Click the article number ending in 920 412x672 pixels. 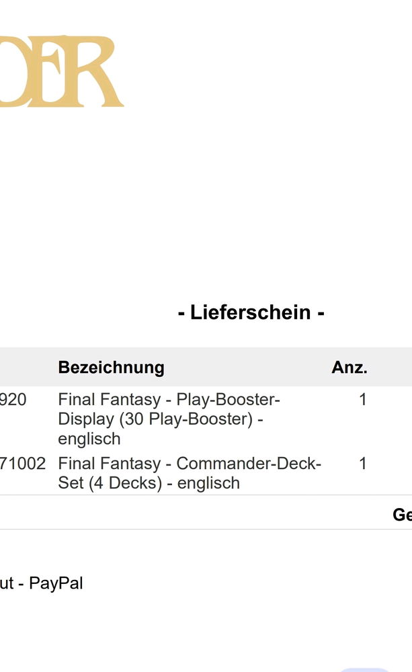13,399
